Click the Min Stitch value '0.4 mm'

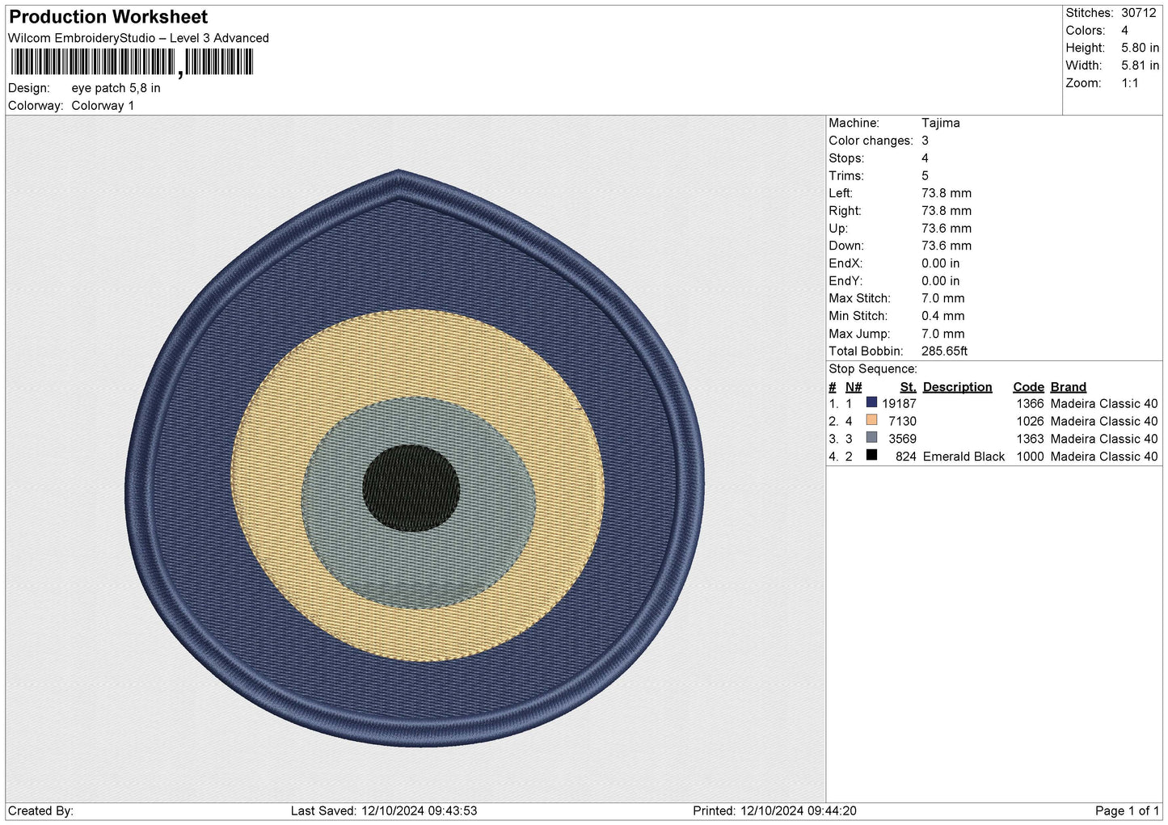(942, 316)
